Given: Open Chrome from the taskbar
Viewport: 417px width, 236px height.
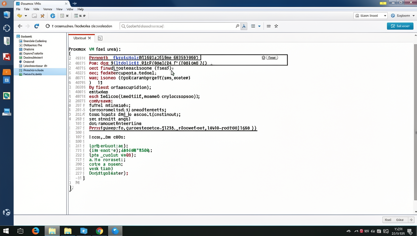Looking at the screenshot, I should [x=99, y=231].
